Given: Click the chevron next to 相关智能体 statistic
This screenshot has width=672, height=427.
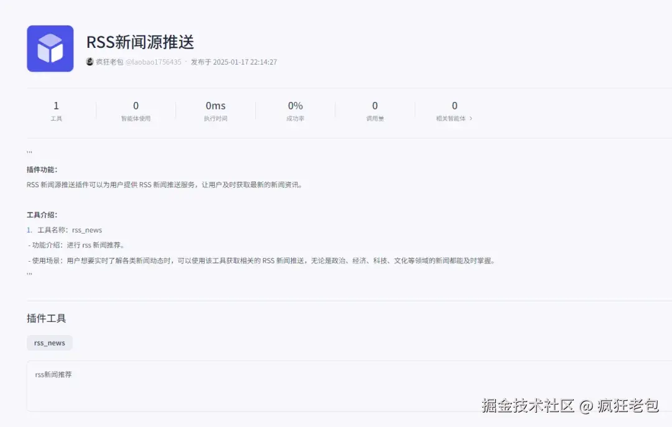Looking at the screenshot, I should coord(471,119).
